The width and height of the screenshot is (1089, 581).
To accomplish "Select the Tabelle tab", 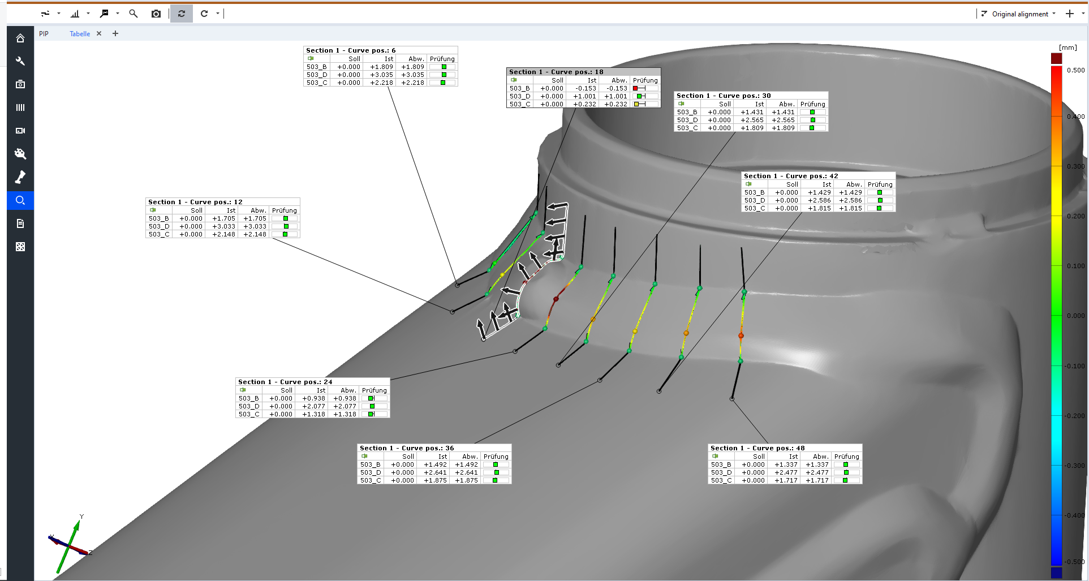I will pyautogui.click(x=79, y=33).
